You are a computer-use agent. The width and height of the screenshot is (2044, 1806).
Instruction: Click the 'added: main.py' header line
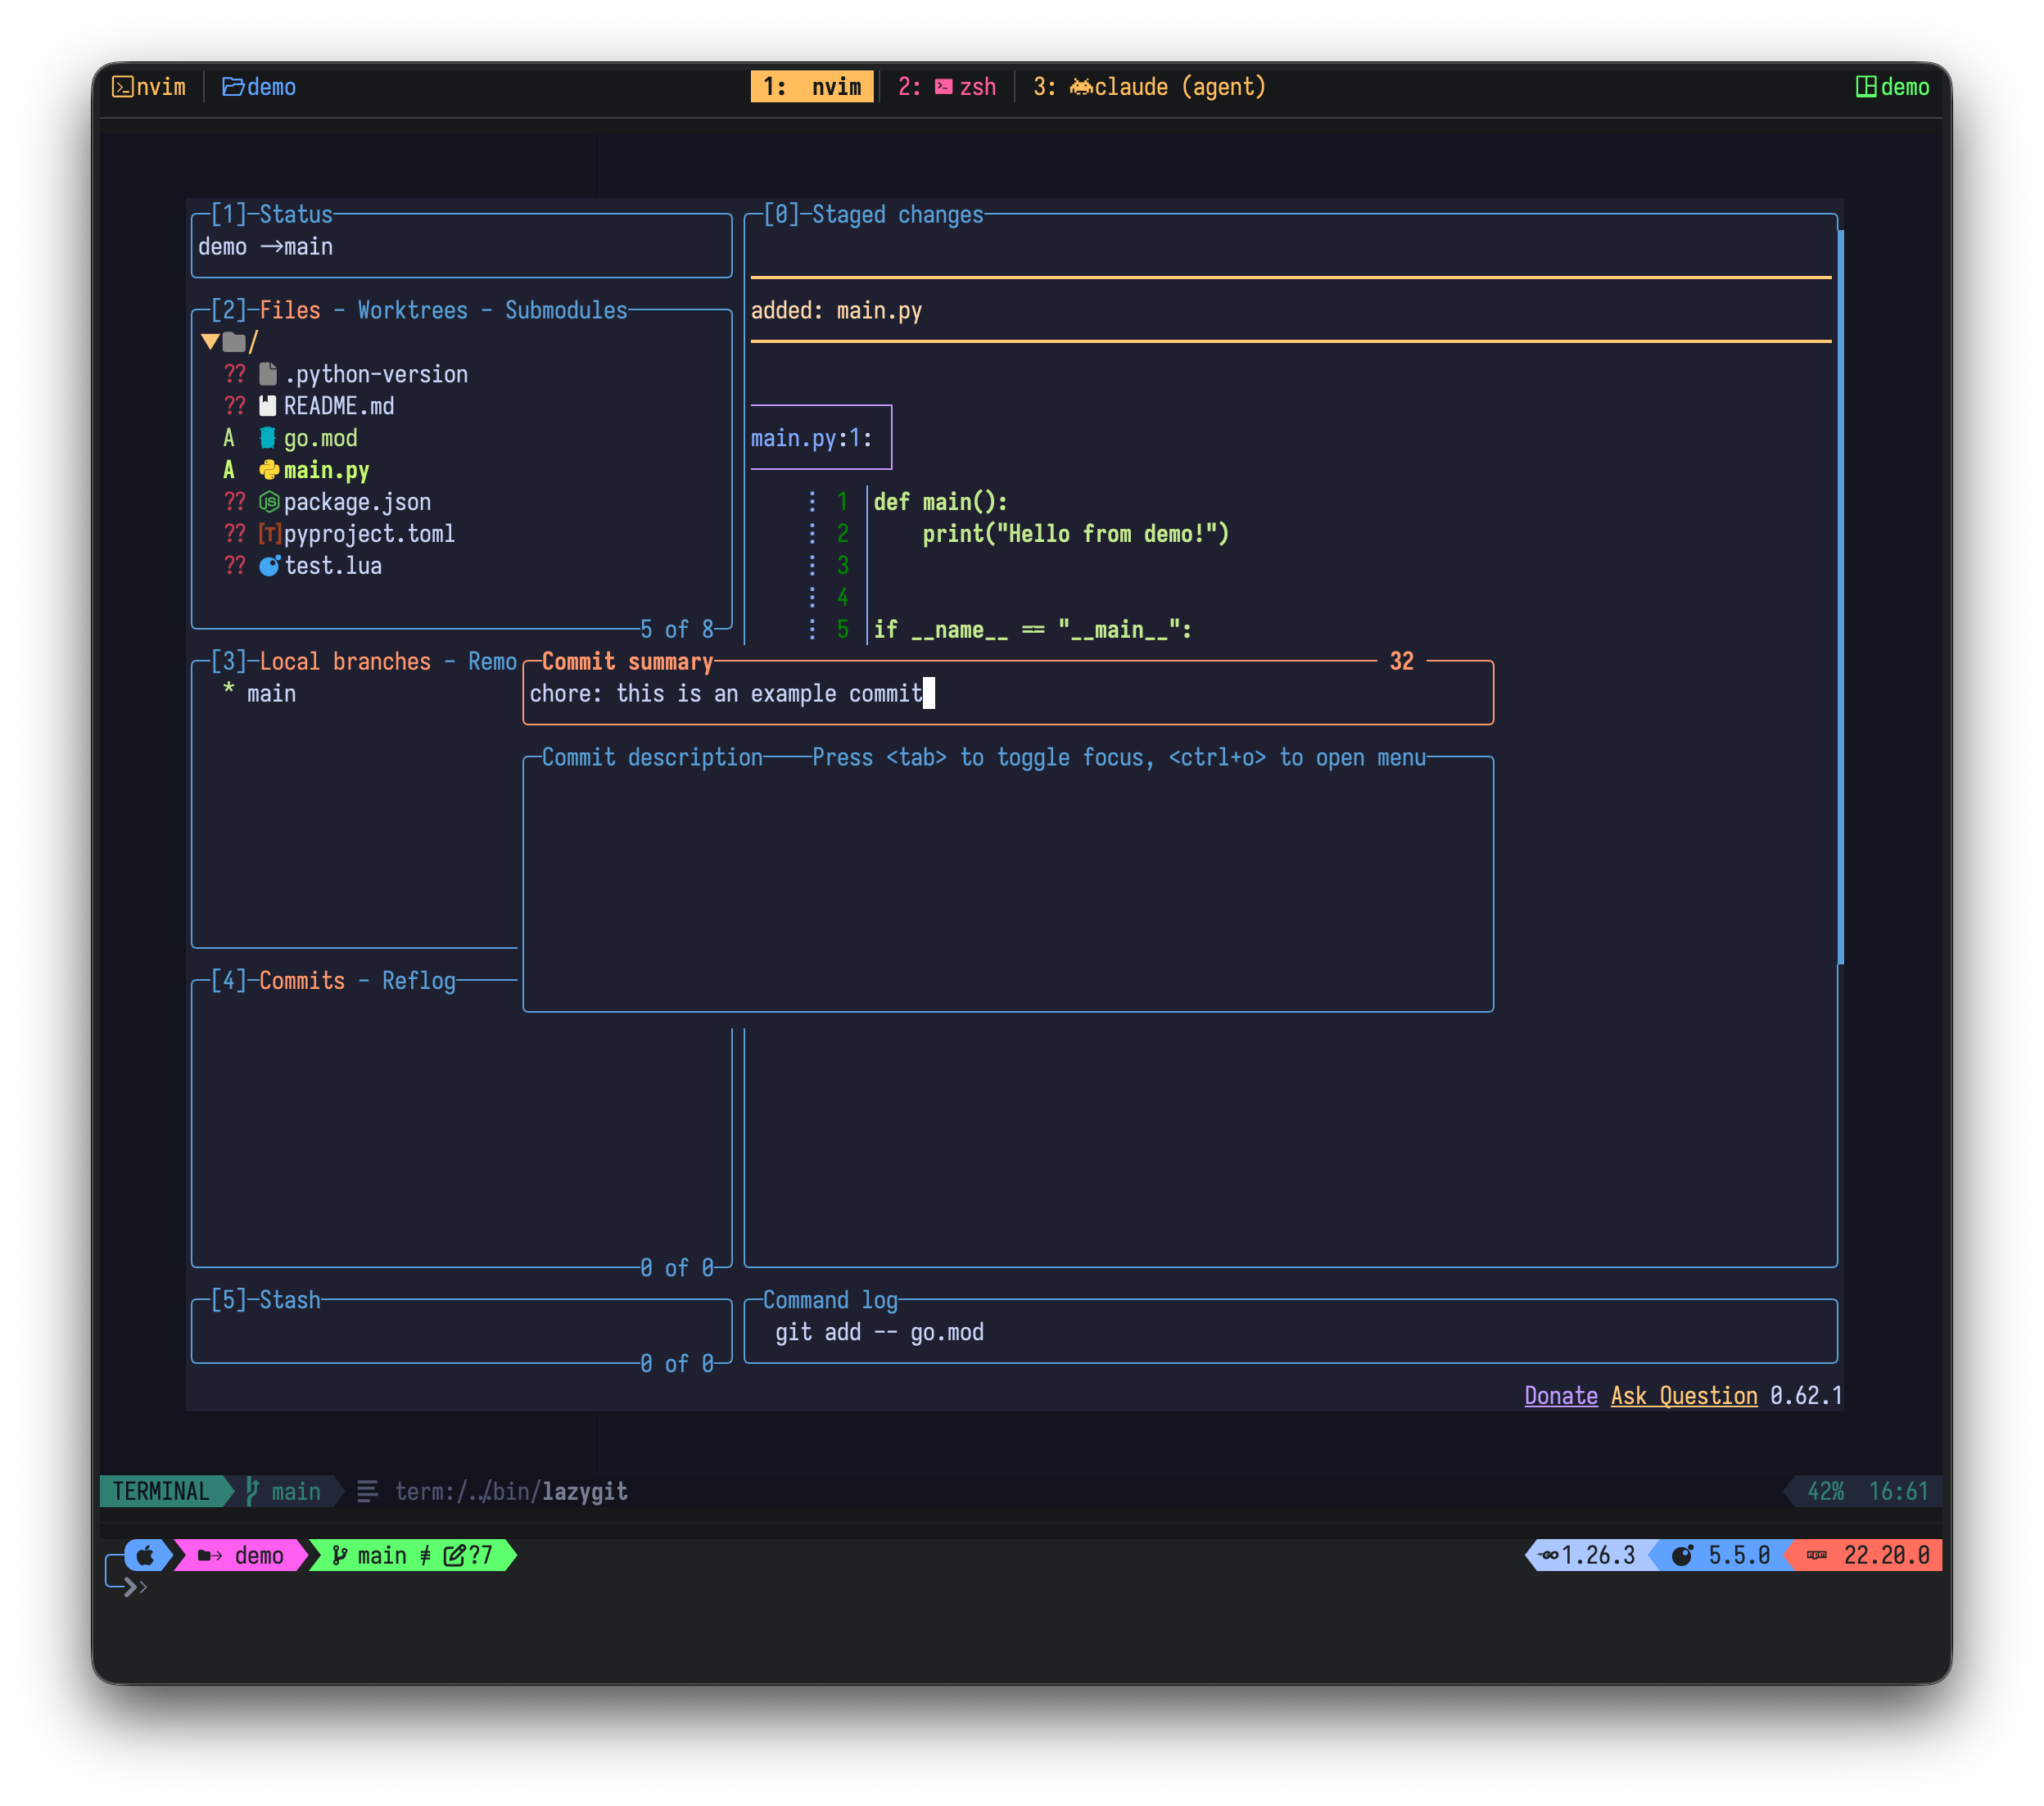coord(836,311)
